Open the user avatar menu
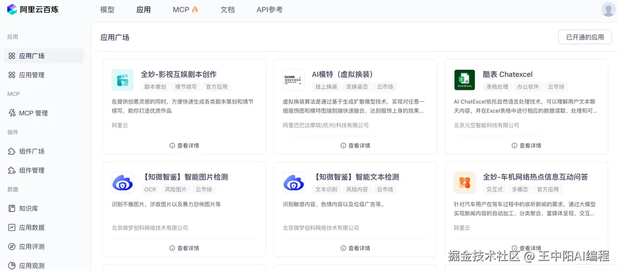 click(608, 9)
